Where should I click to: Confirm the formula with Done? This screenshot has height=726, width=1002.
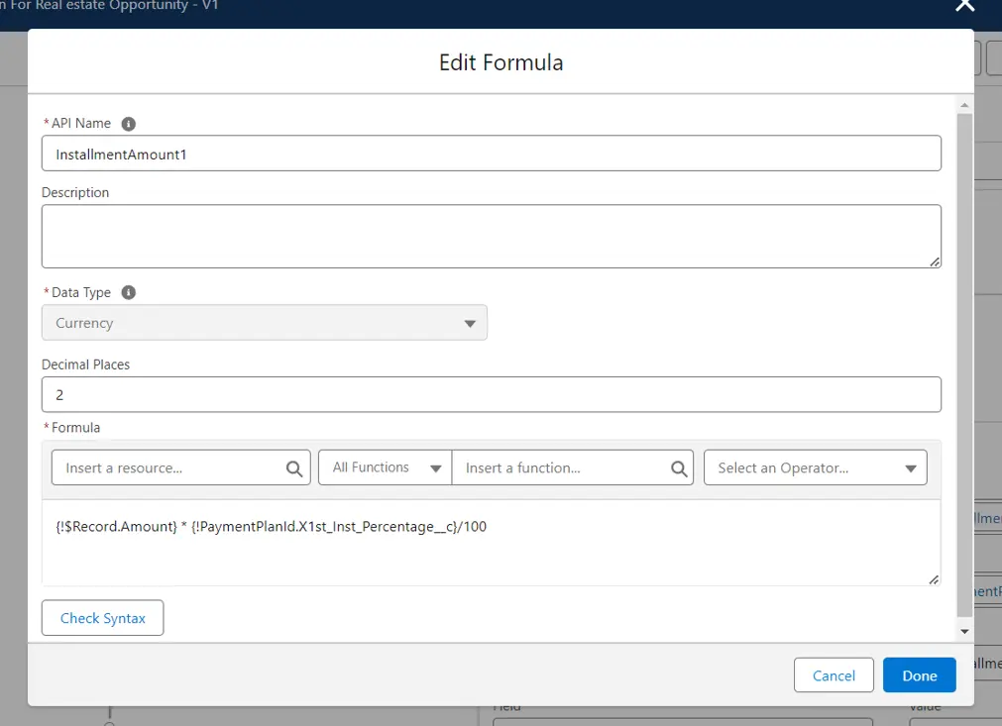pos(919,675)
